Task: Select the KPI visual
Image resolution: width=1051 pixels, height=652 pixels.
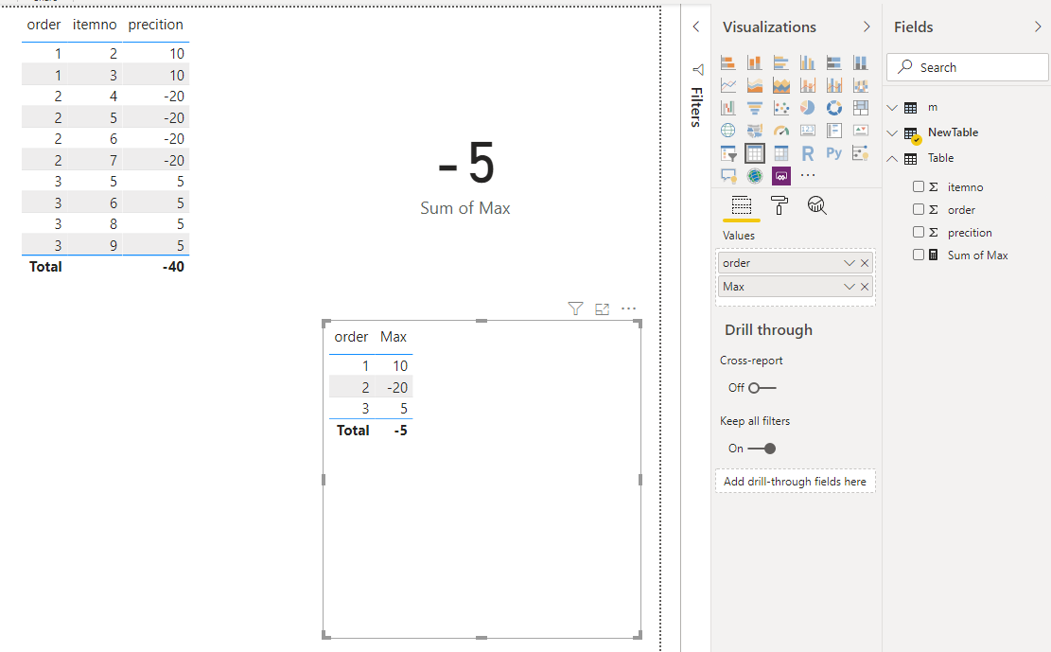Action: [861, 131]
